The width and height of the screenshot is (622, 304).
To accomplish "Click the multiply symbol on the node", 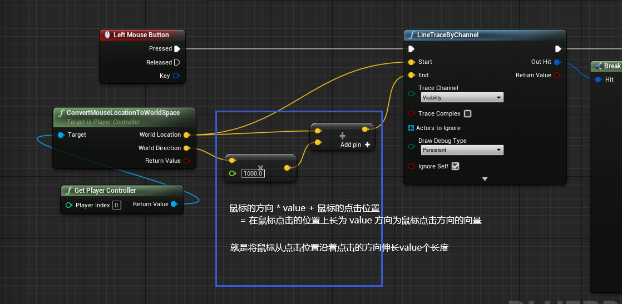I will pos(260,168).
